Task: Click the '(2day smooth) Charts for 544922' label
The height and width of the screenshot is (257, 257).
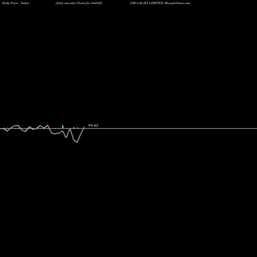Action: pos(79,3)
